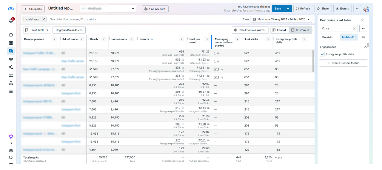
Task: Open Link clicks column dropdown
Action: coord(268,39)
